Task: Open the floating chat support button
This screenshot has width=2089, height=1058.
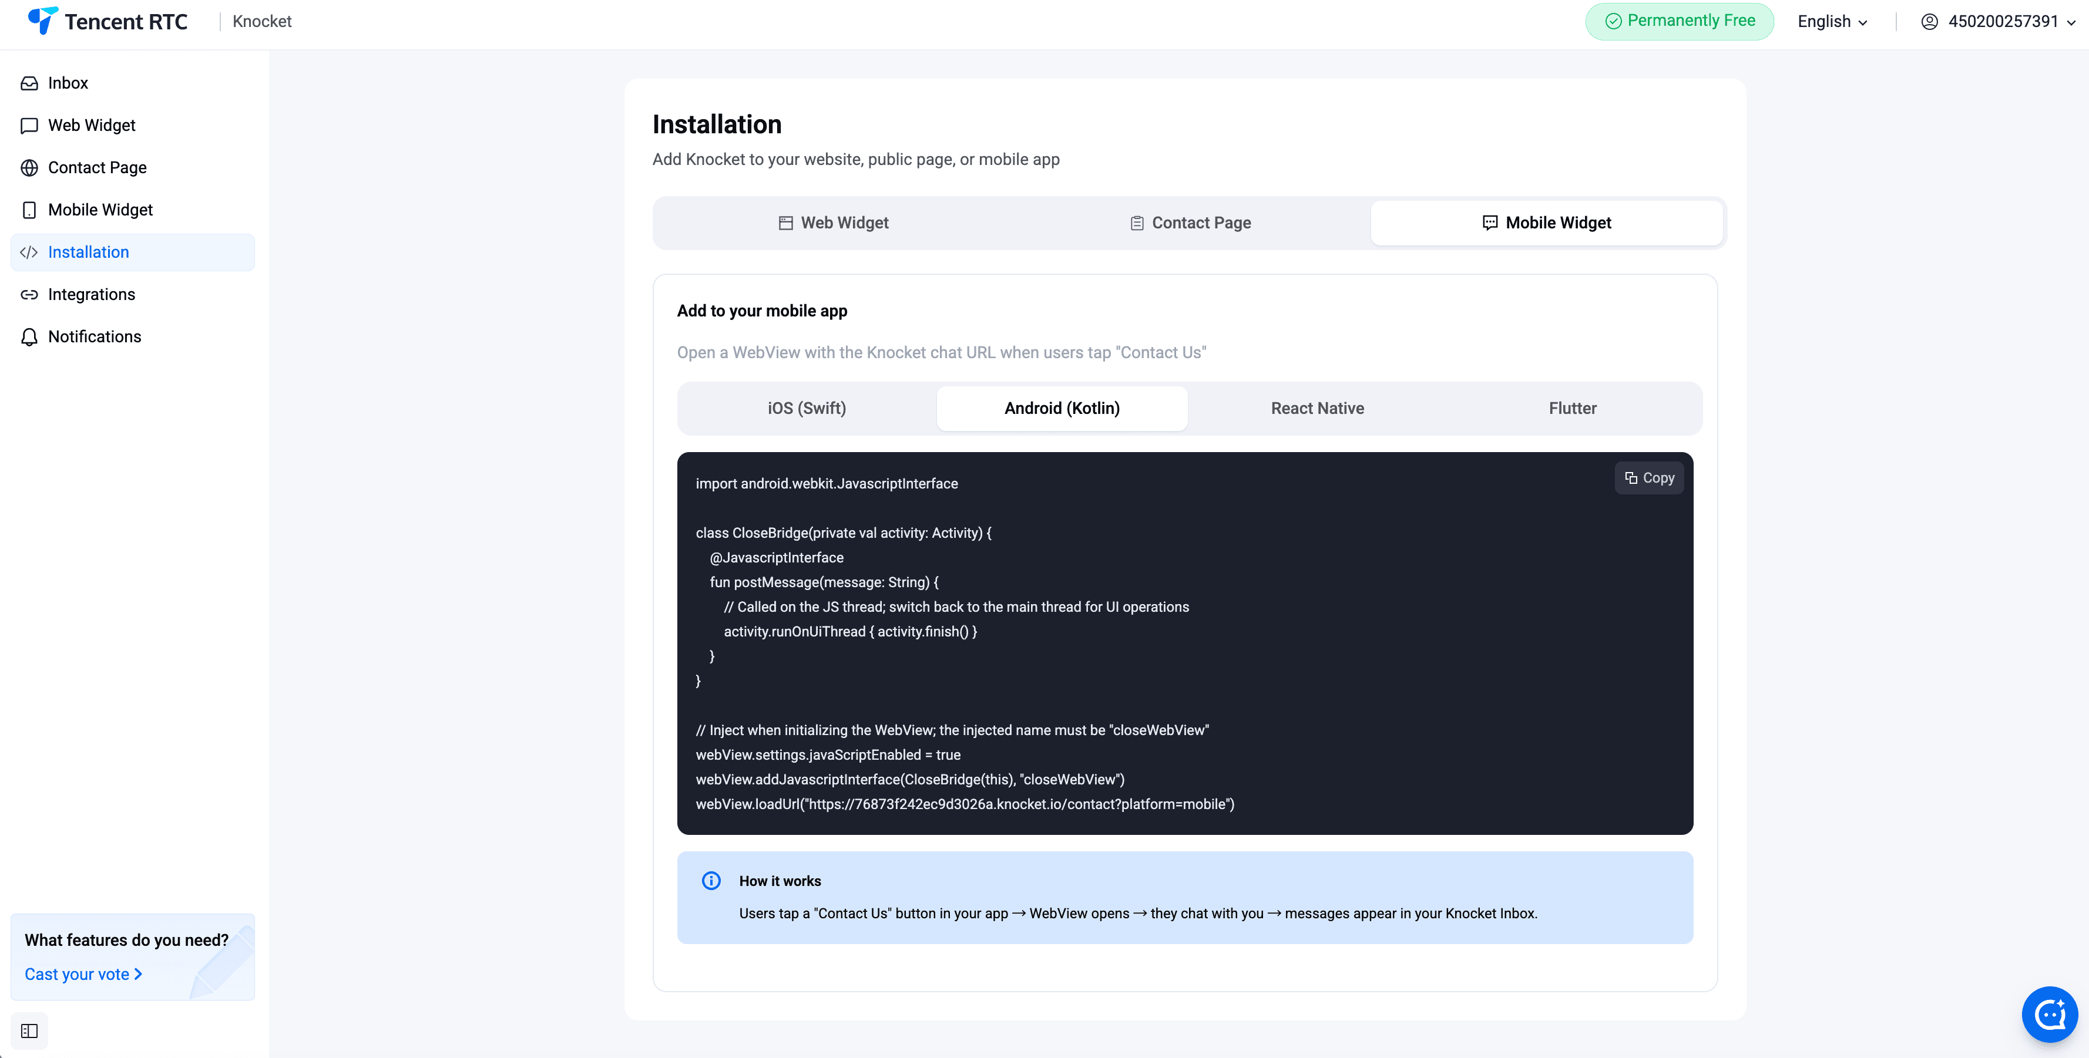Action: point(2049,1014)
